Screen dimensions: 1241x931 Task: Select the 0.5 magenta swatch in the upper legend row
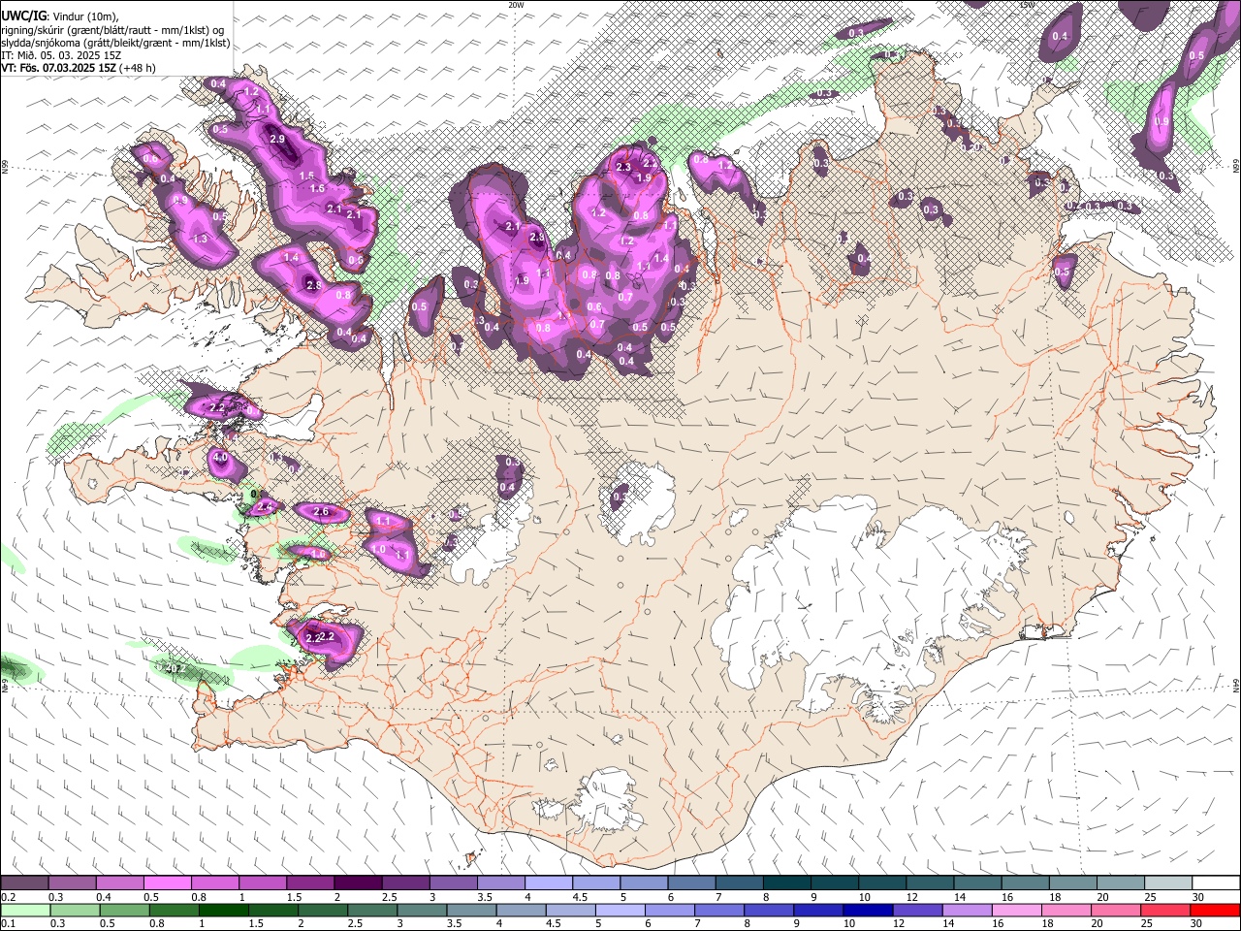[x=167, y=883]
